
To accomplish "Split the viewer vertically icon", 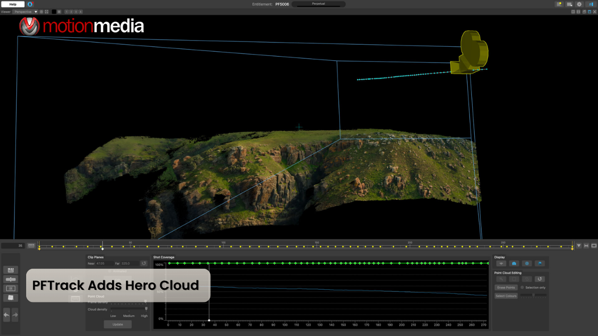I will coord(573,12).
